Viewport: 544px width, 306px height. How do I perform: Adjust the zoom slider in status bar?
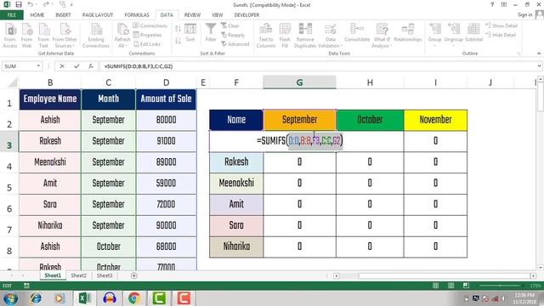500,286
